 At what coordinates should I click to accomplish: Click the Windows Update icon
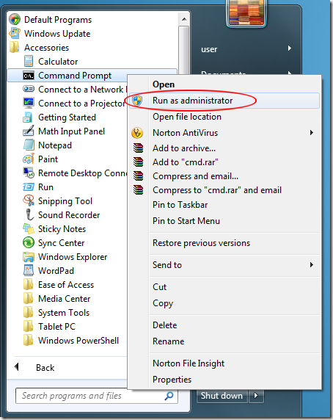[x=15, y=34]
